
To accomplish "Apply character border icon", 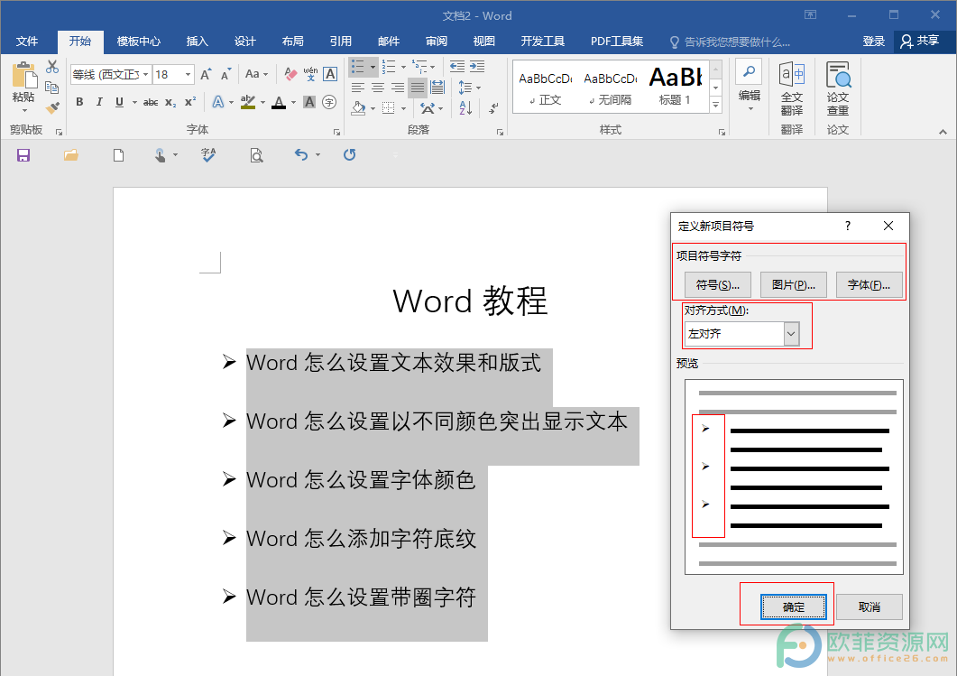I will pyautogui.click(x=330, y=75).
